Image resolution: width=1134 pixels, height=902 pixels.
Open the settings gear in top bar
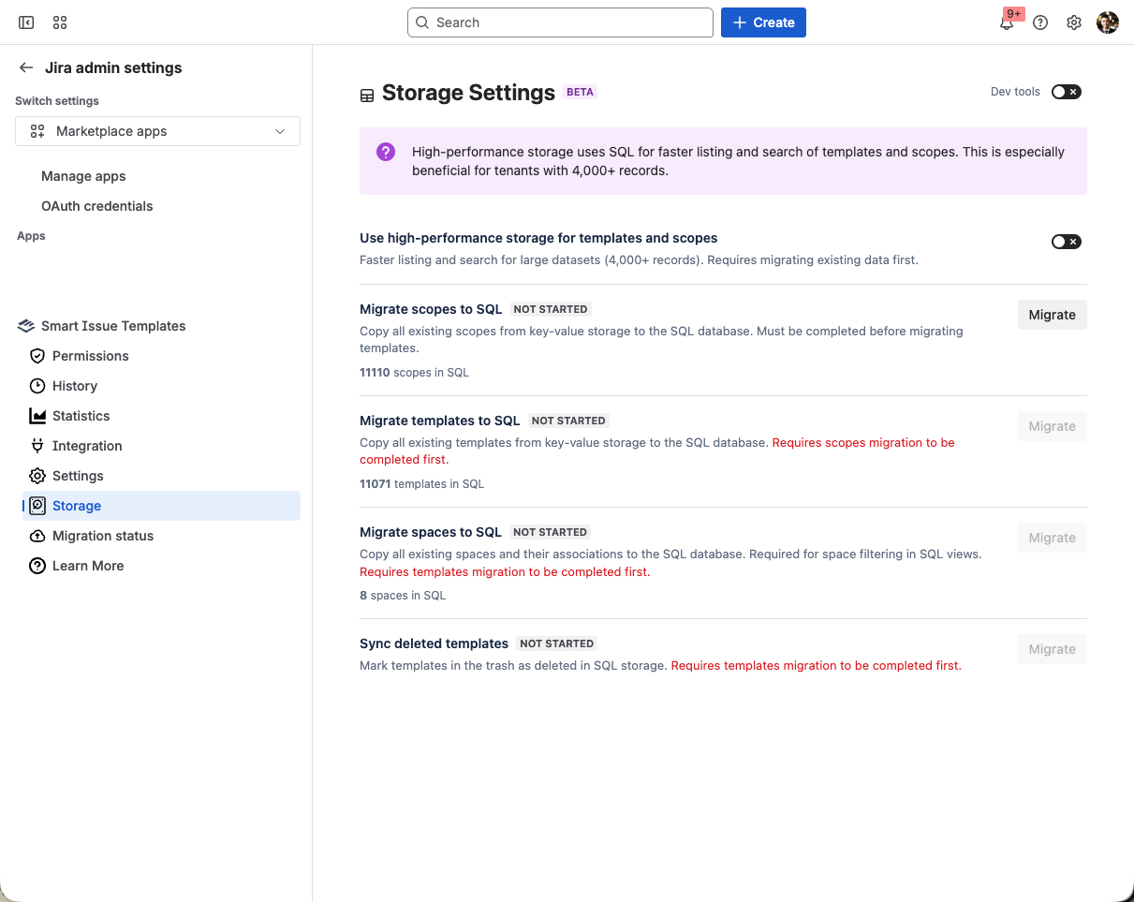point(1074,22)
